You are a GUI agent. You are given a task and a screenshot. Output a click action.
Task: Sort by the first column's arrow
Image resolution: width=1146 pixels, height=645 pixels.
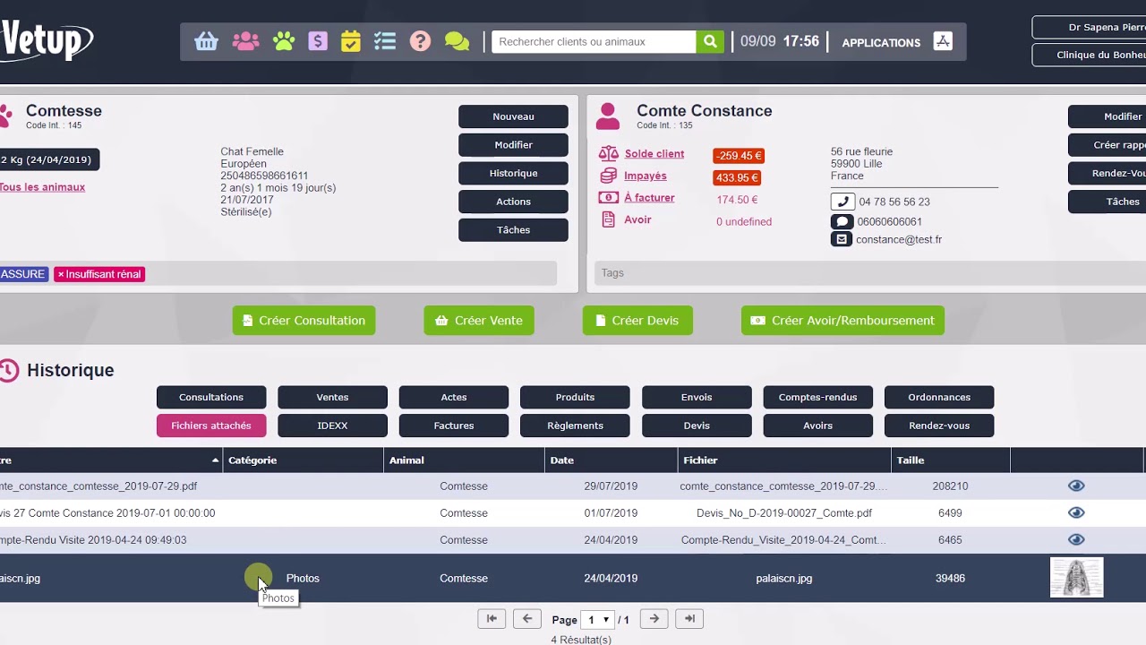[x=215, y=460]
